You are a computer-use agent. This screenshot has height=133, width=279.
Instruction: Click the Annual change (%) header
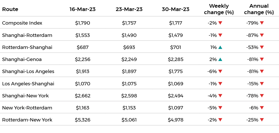click(259, 9)
